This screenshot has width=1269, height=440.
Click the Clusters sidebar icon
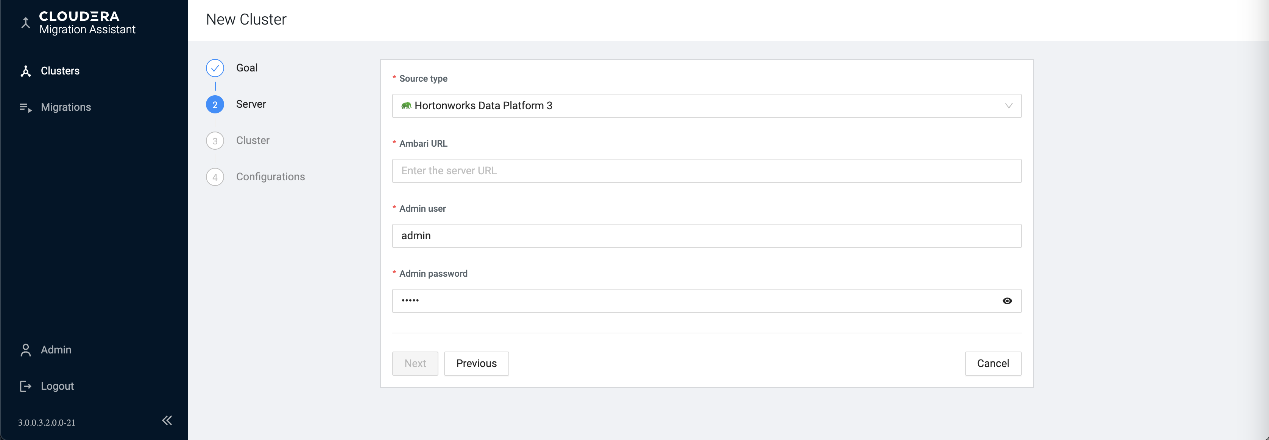click(x=26, y=71)
